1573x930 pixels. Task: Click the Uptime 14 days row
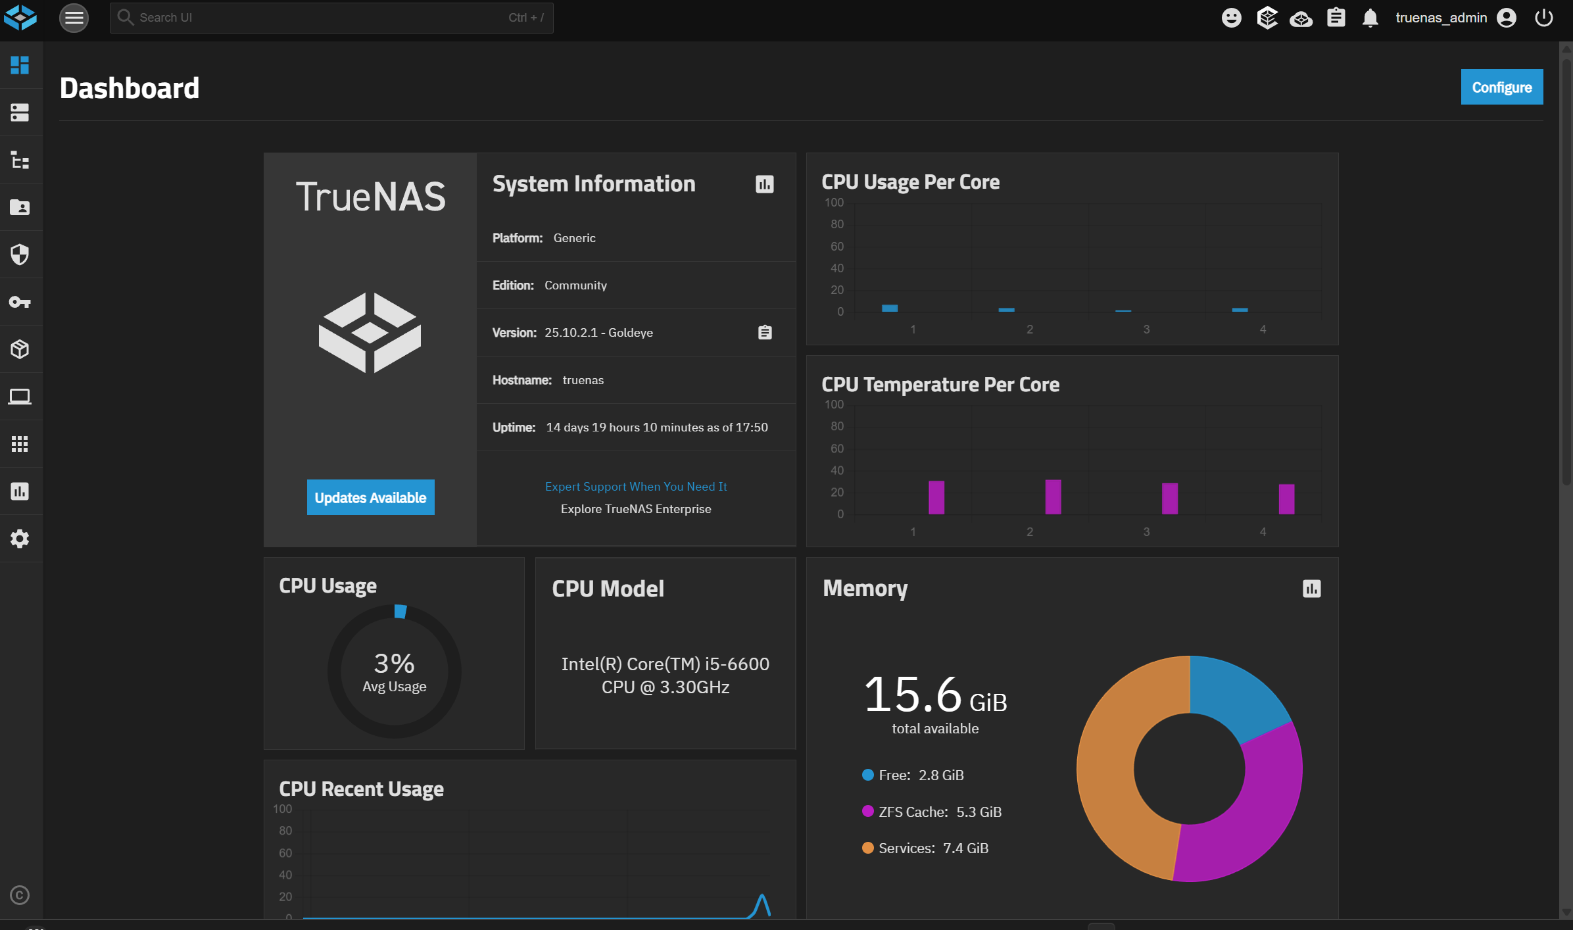coord(636,428)
